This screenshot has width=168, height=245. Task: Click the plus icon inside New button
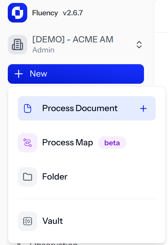(x=19, y=74)
